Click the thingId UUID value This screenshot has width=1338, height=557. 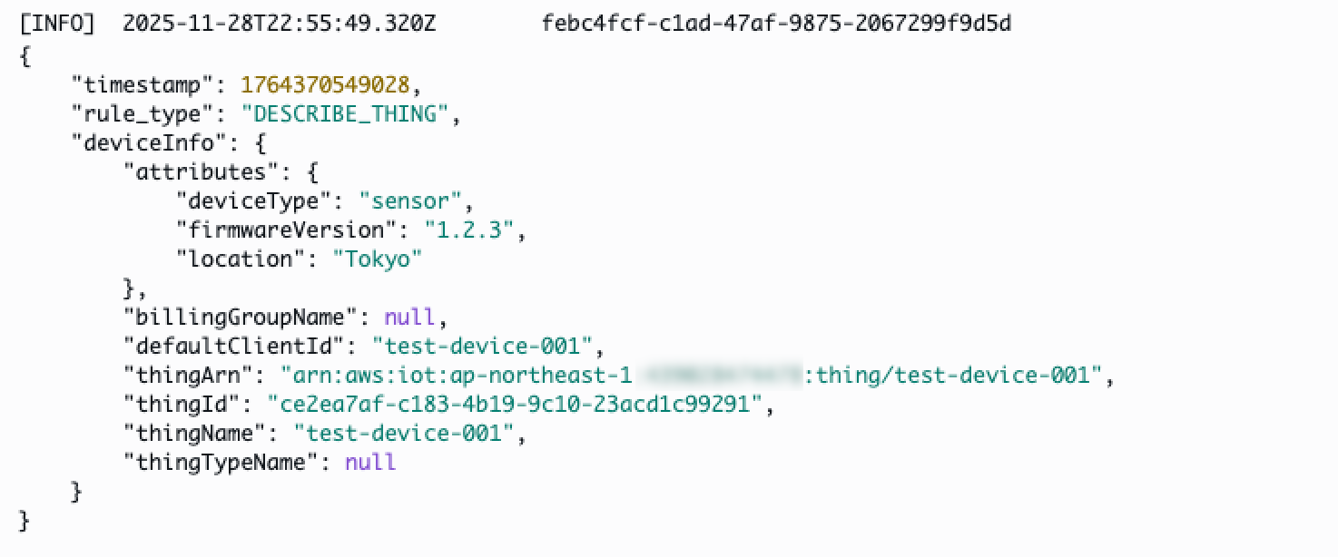tap(515, 405)
